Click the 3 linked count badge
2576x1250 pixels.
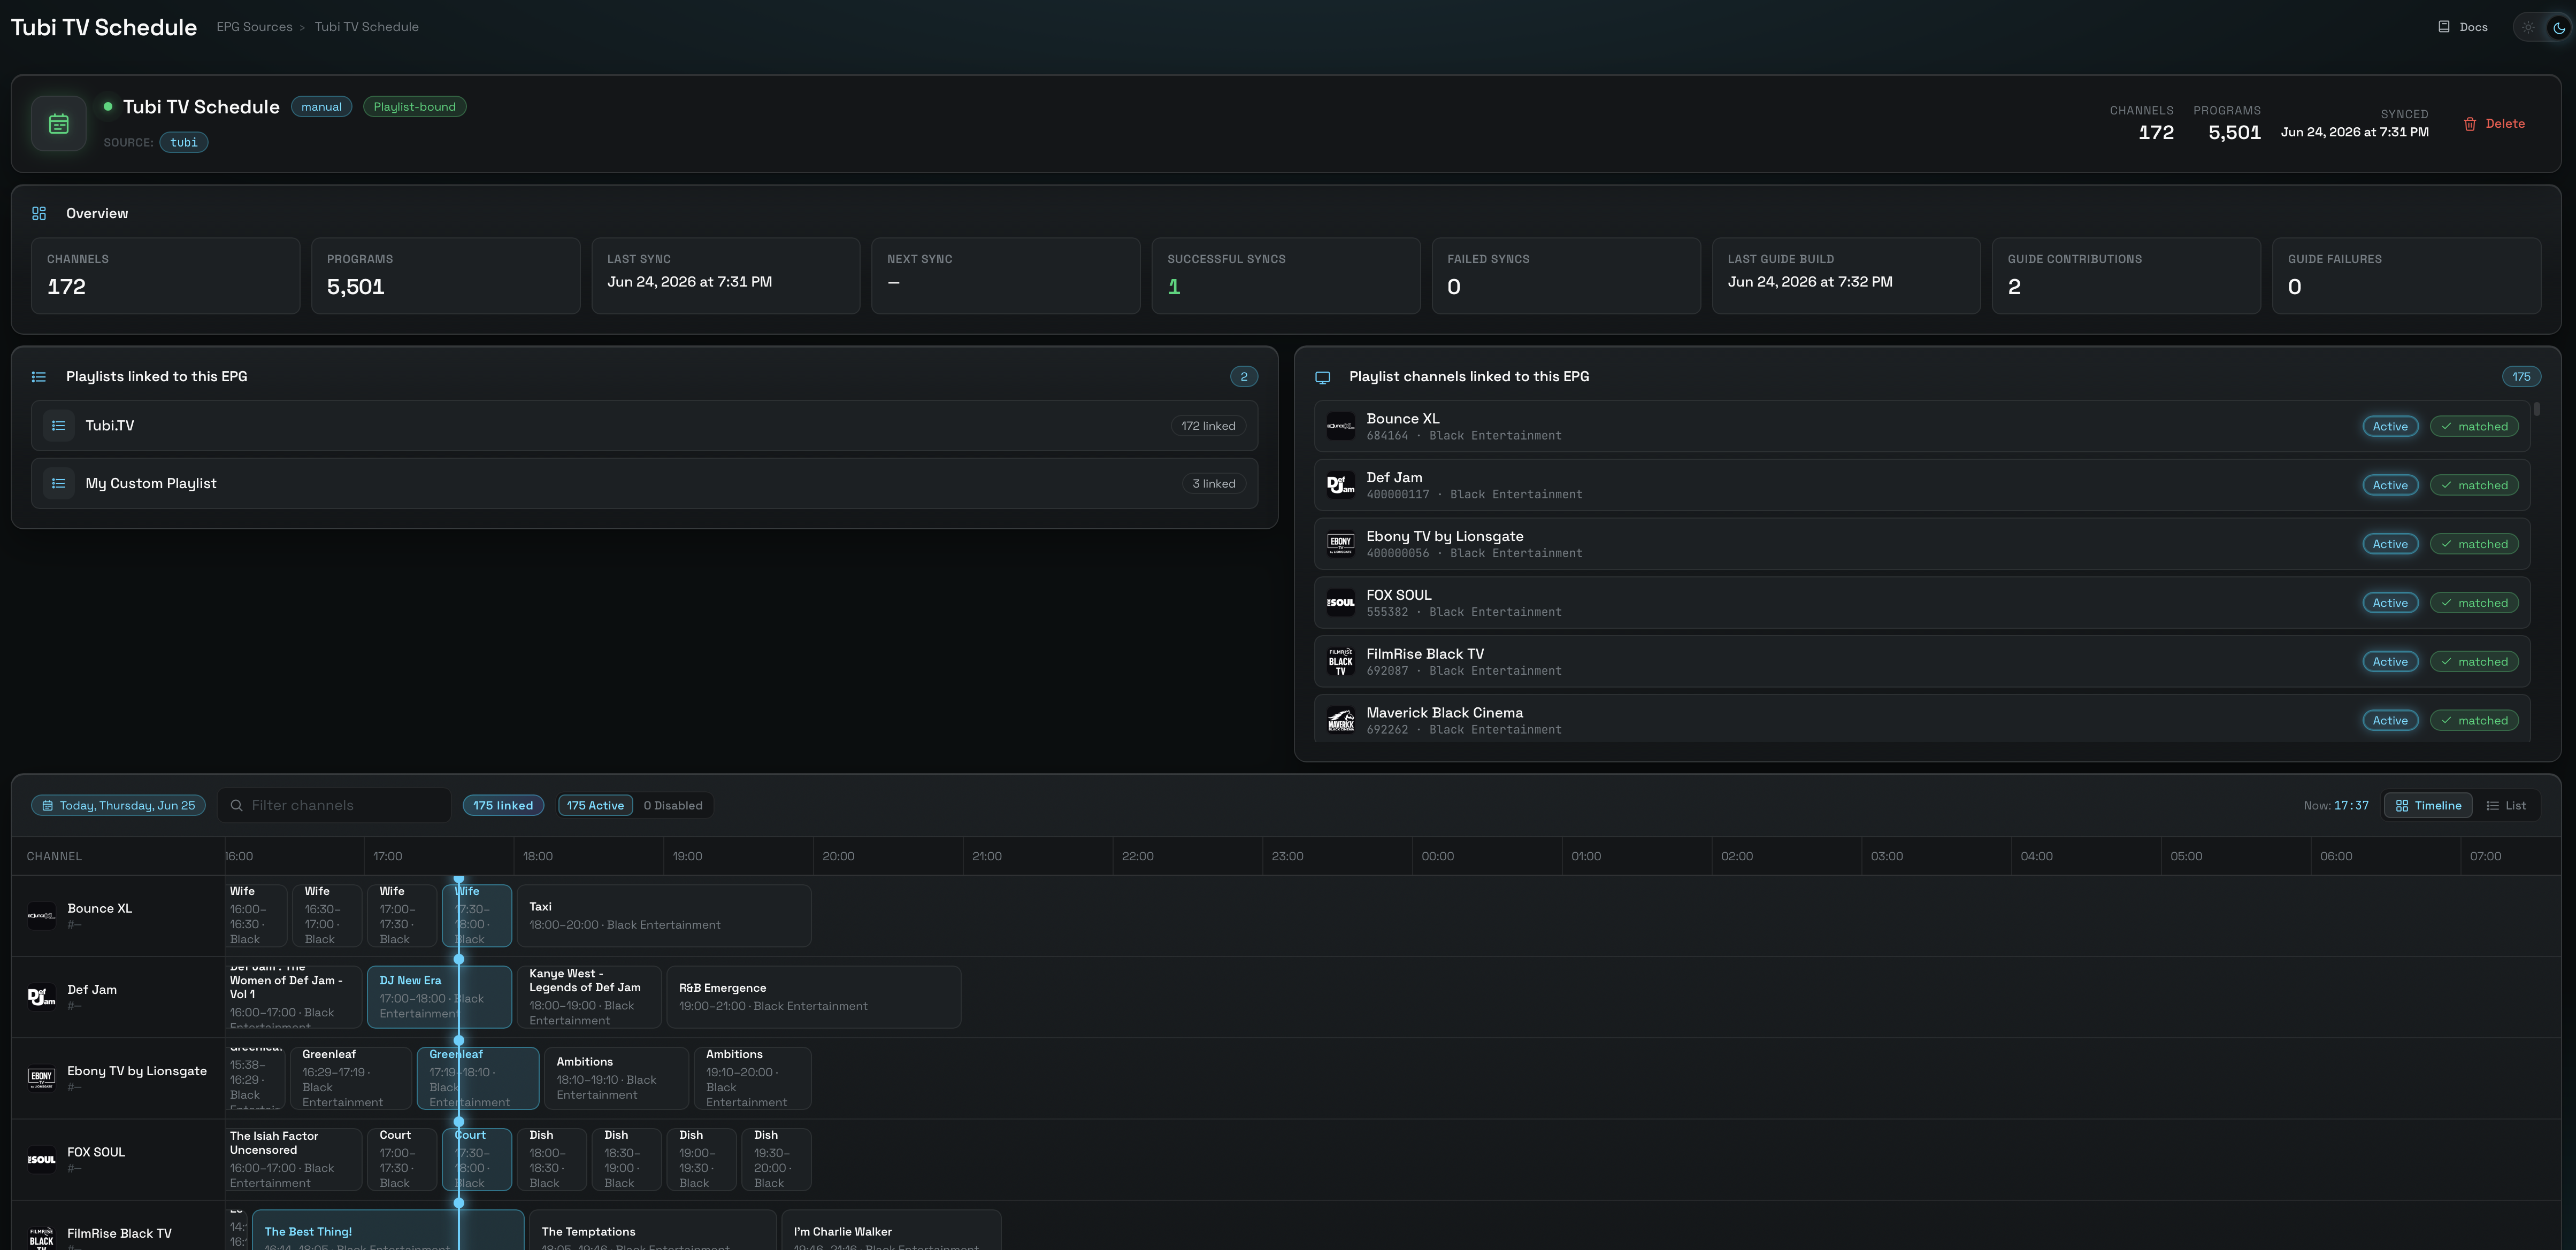pos(1214,484)
